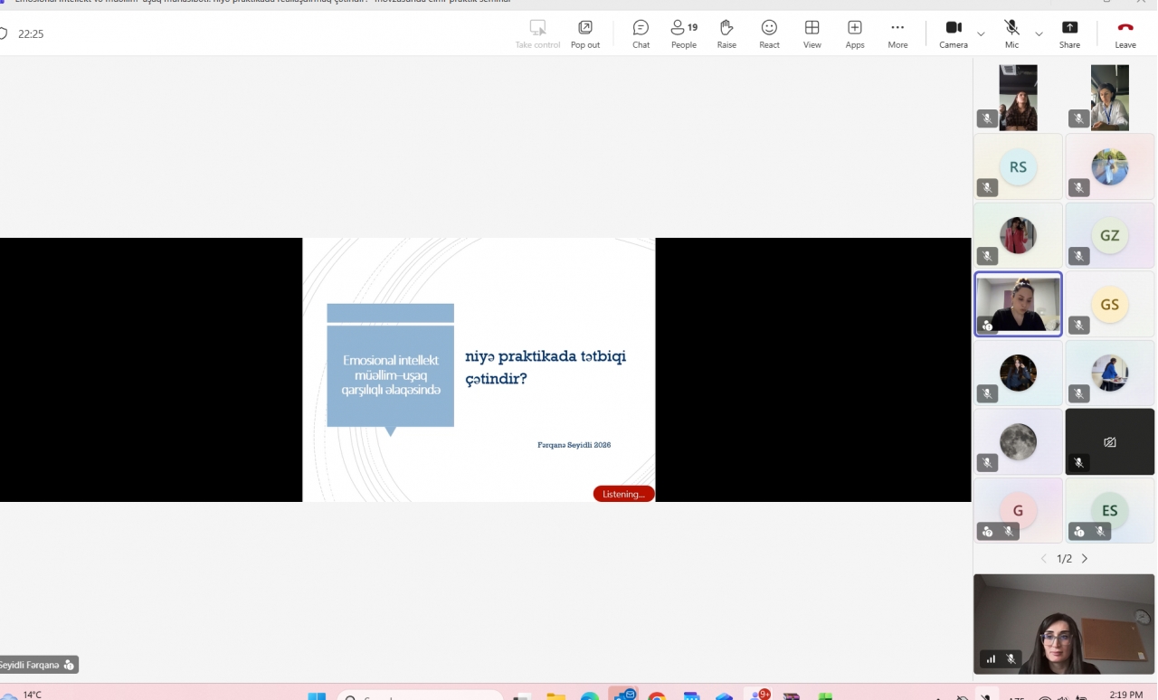Go to previous participants page

coord(1044,559)
